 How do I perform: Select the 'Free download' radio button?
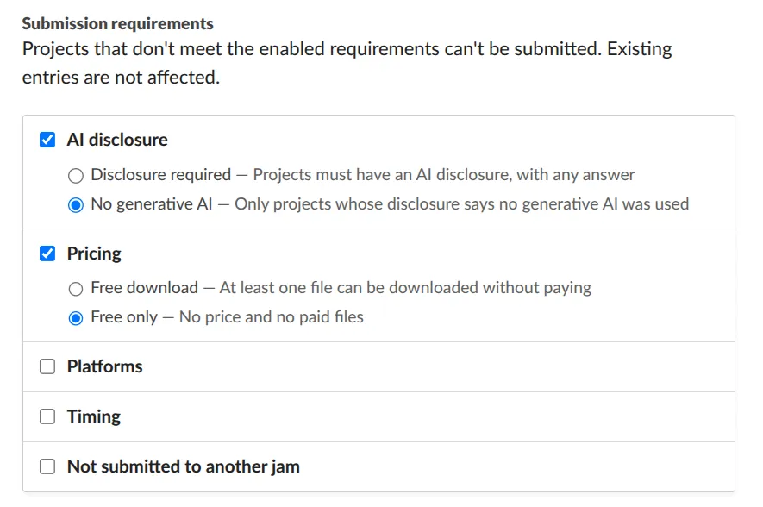point(75,289)
